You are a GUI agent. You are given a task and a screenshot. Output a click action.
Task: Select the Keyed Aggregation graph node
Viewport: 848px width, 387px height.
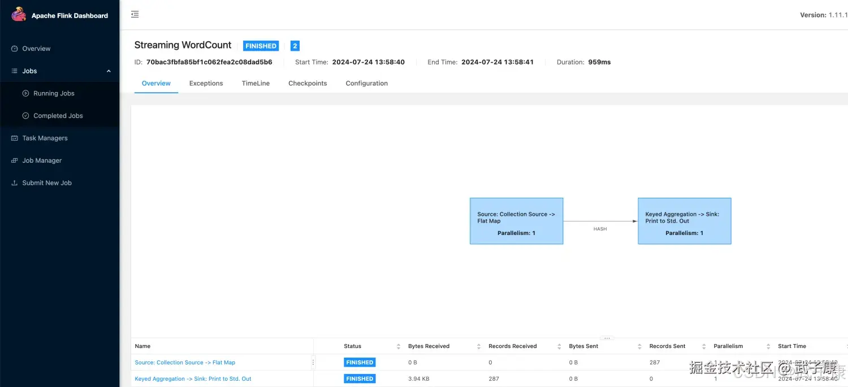[x=685, y=221]
